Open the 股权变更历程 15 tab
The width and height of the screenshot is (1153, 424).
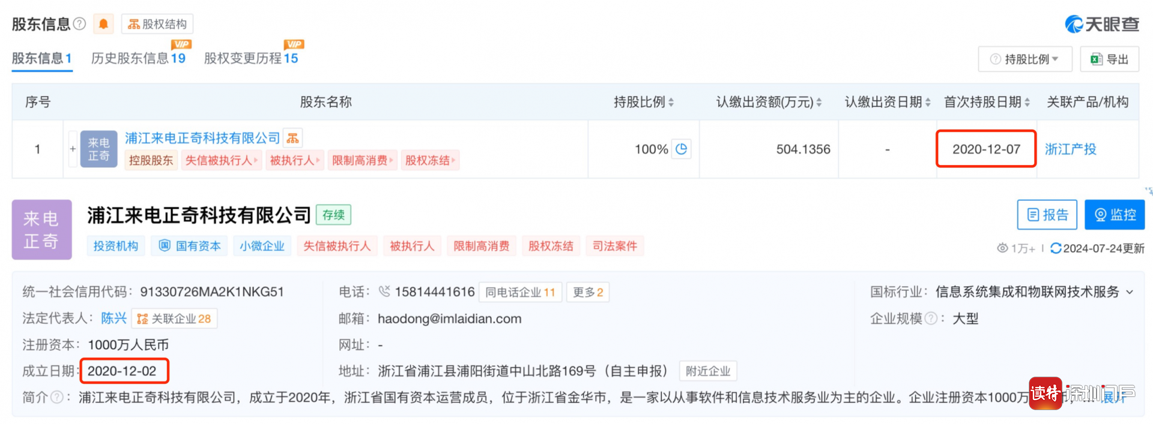click(x=251, y=58)
